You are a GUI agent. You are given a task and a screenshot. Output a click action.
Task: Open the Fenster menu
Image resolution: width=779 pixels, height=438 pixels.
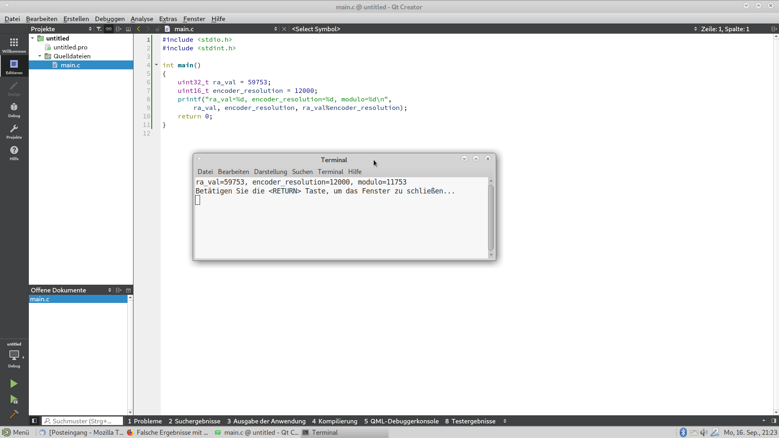click(194, 19)
